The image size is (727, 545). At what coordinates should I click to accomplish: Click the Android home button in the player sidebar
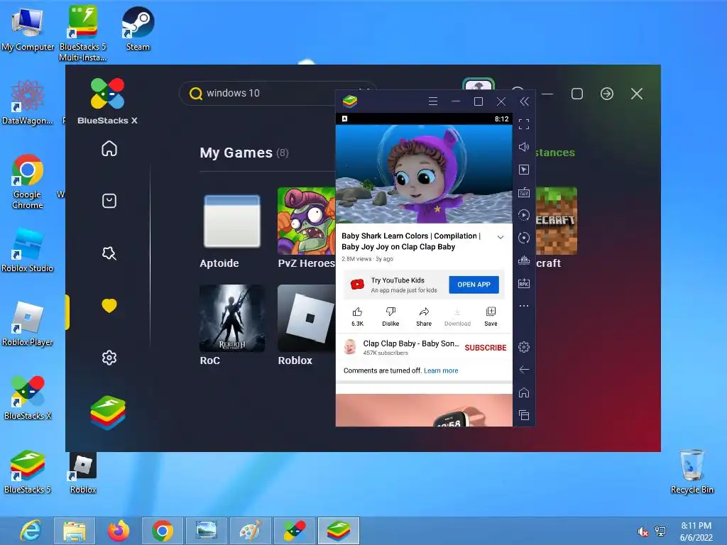(524, 392)
